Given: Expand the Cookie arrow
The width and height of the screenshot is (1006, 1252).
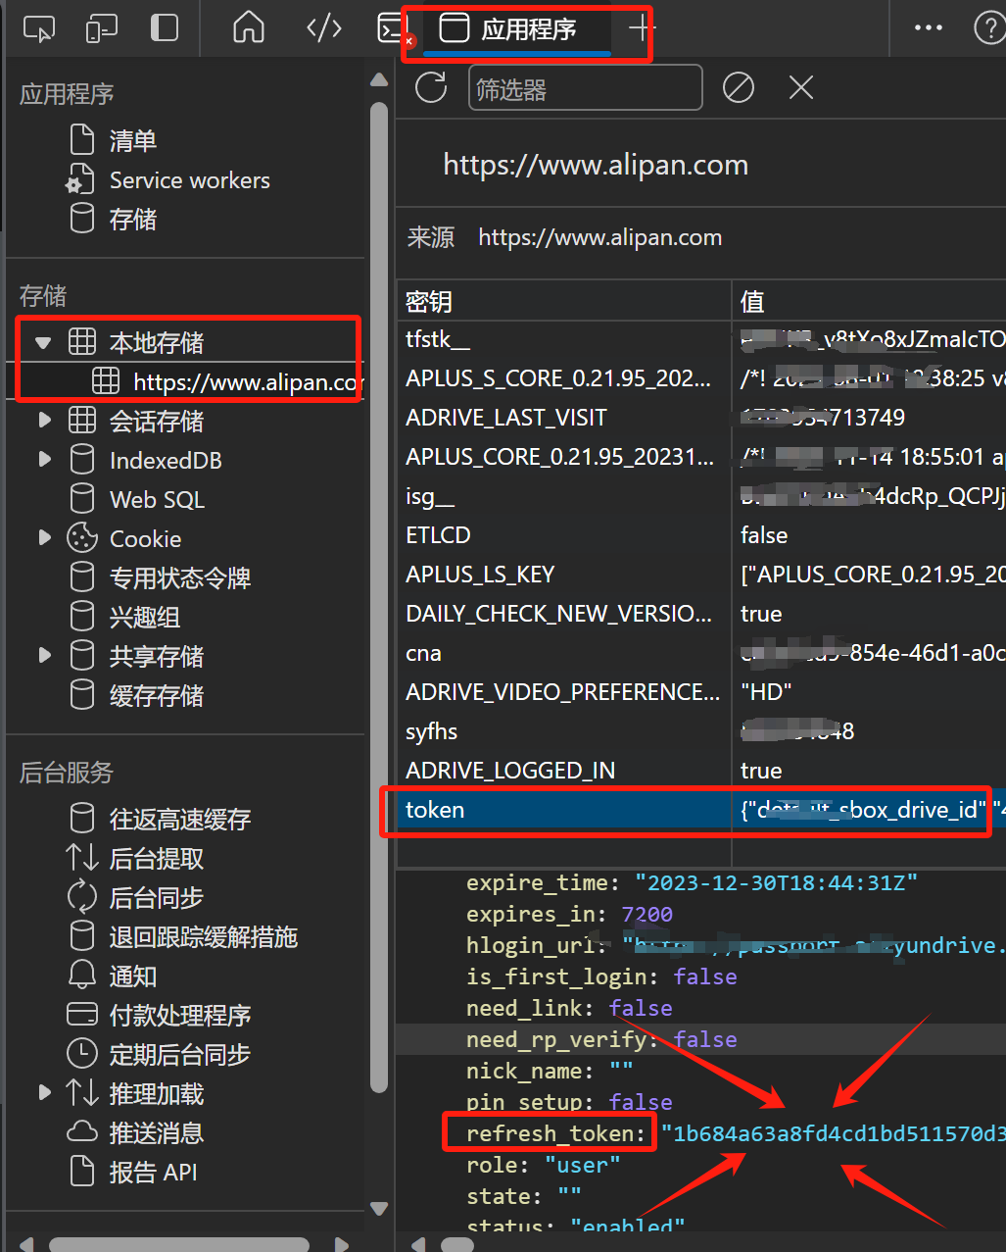Looking at the screenshot, I should point(44,538).
